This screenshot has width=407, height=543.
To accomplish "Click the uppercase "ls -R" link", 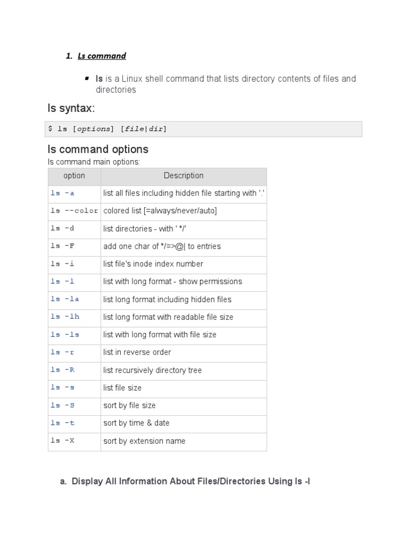I will pyautogui.click(x=63, y=370).
